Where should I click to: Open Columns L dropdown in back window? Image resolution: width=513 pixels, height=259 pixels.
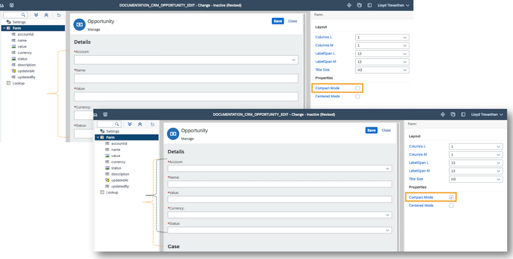click(382, 37)
